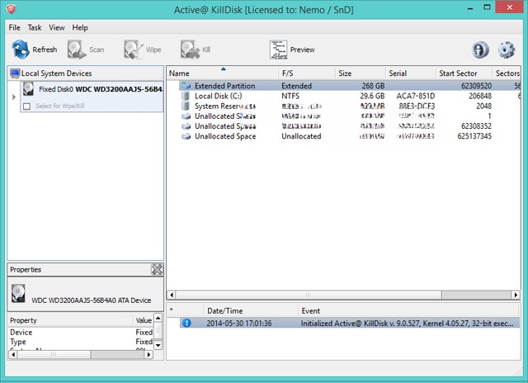Screen dimensions: 528x383
Task: Click Properties vertical scroll up arrow
Action: [x=158, y=318]
